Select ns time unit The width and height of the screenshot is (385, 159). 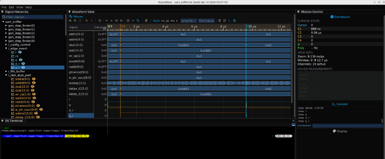coord(162,21)
